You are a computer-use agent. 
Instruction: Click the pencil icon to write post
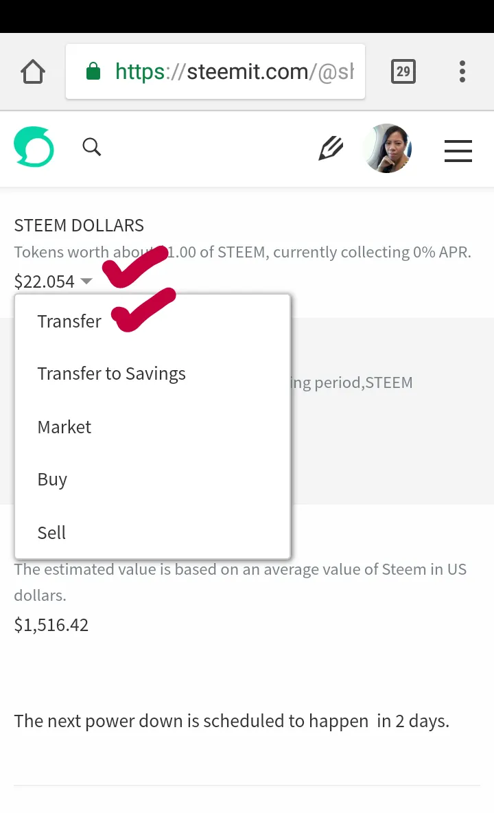coord(331,148)
